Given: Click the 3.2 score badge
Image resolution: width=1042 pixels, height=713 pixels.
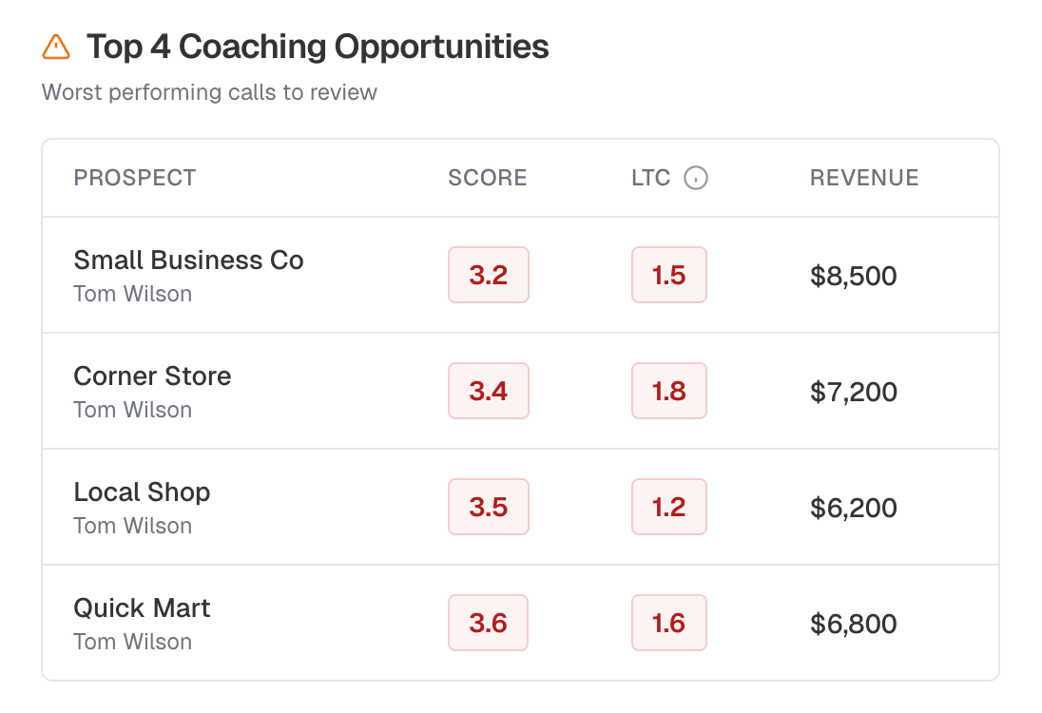Looking at the screenshot, I should pos(488,276).
